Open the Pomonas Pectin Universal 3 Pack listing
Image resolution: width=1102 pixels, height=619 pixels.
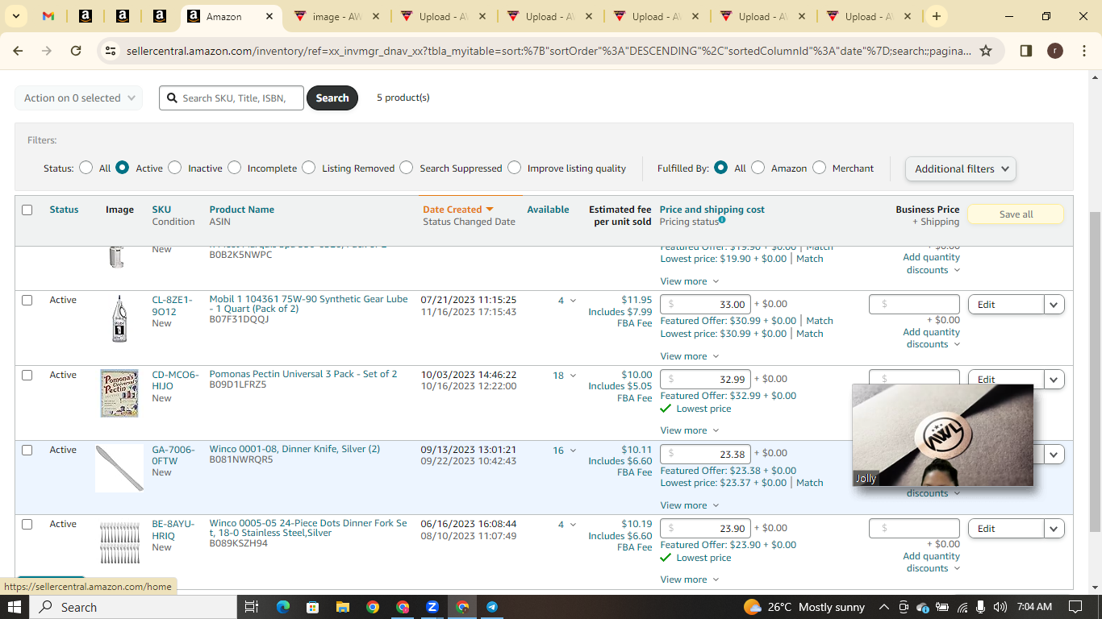point(303,374)
